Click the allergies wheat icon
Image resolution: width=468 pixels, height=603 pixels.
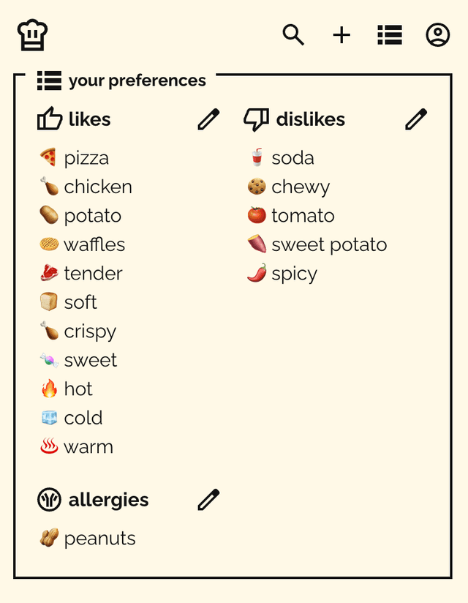point(49,500)
